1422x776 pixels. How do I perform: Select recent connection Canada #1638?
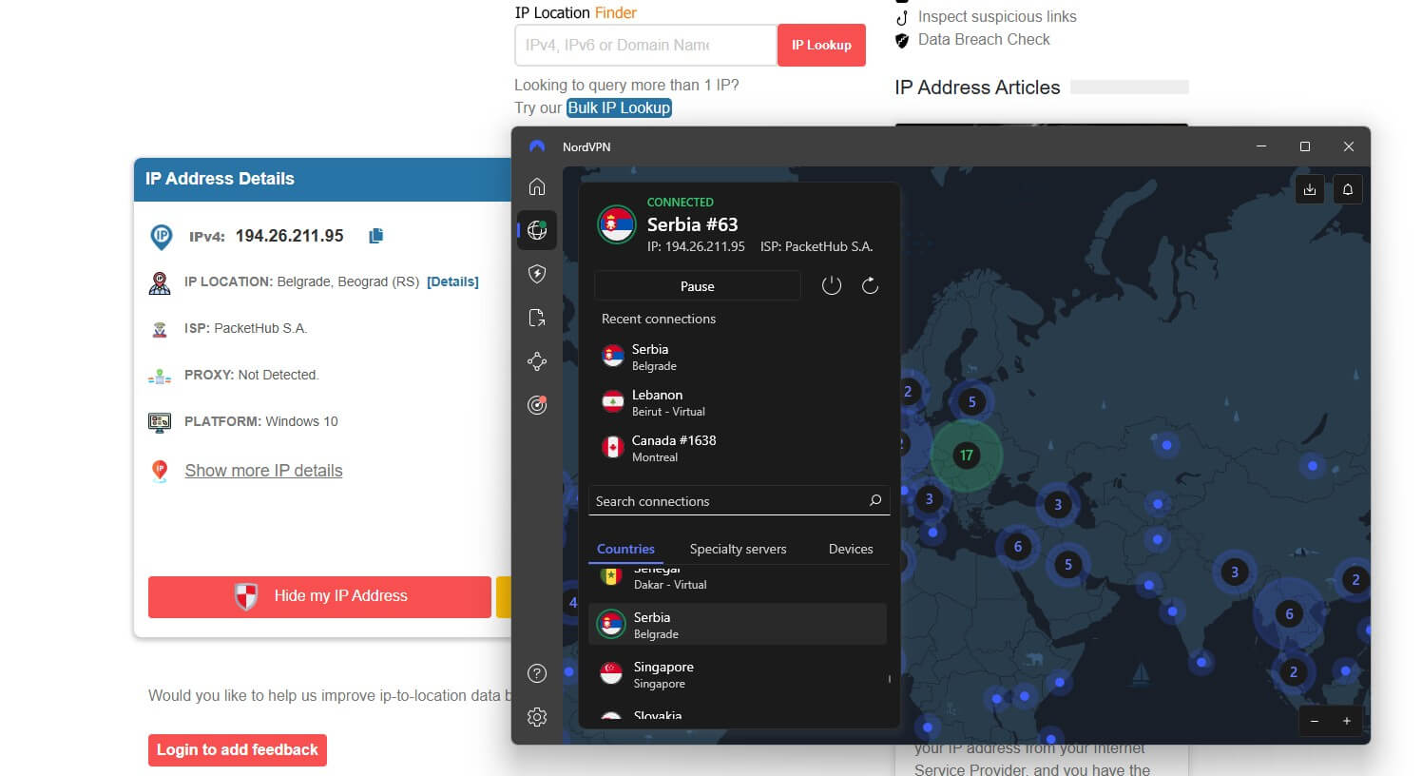pos(738,448)
